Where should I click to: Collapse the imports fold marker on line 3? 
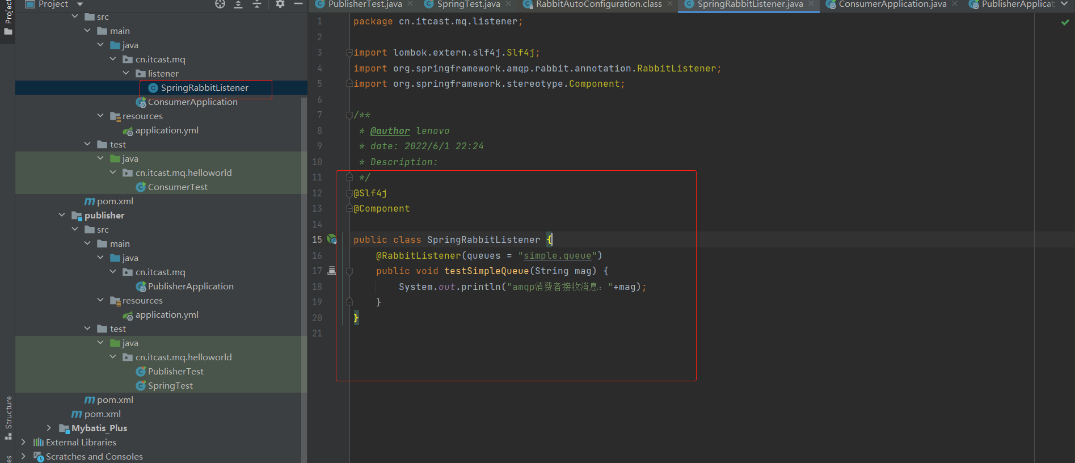pyautogui.click(x=349, y=53)
